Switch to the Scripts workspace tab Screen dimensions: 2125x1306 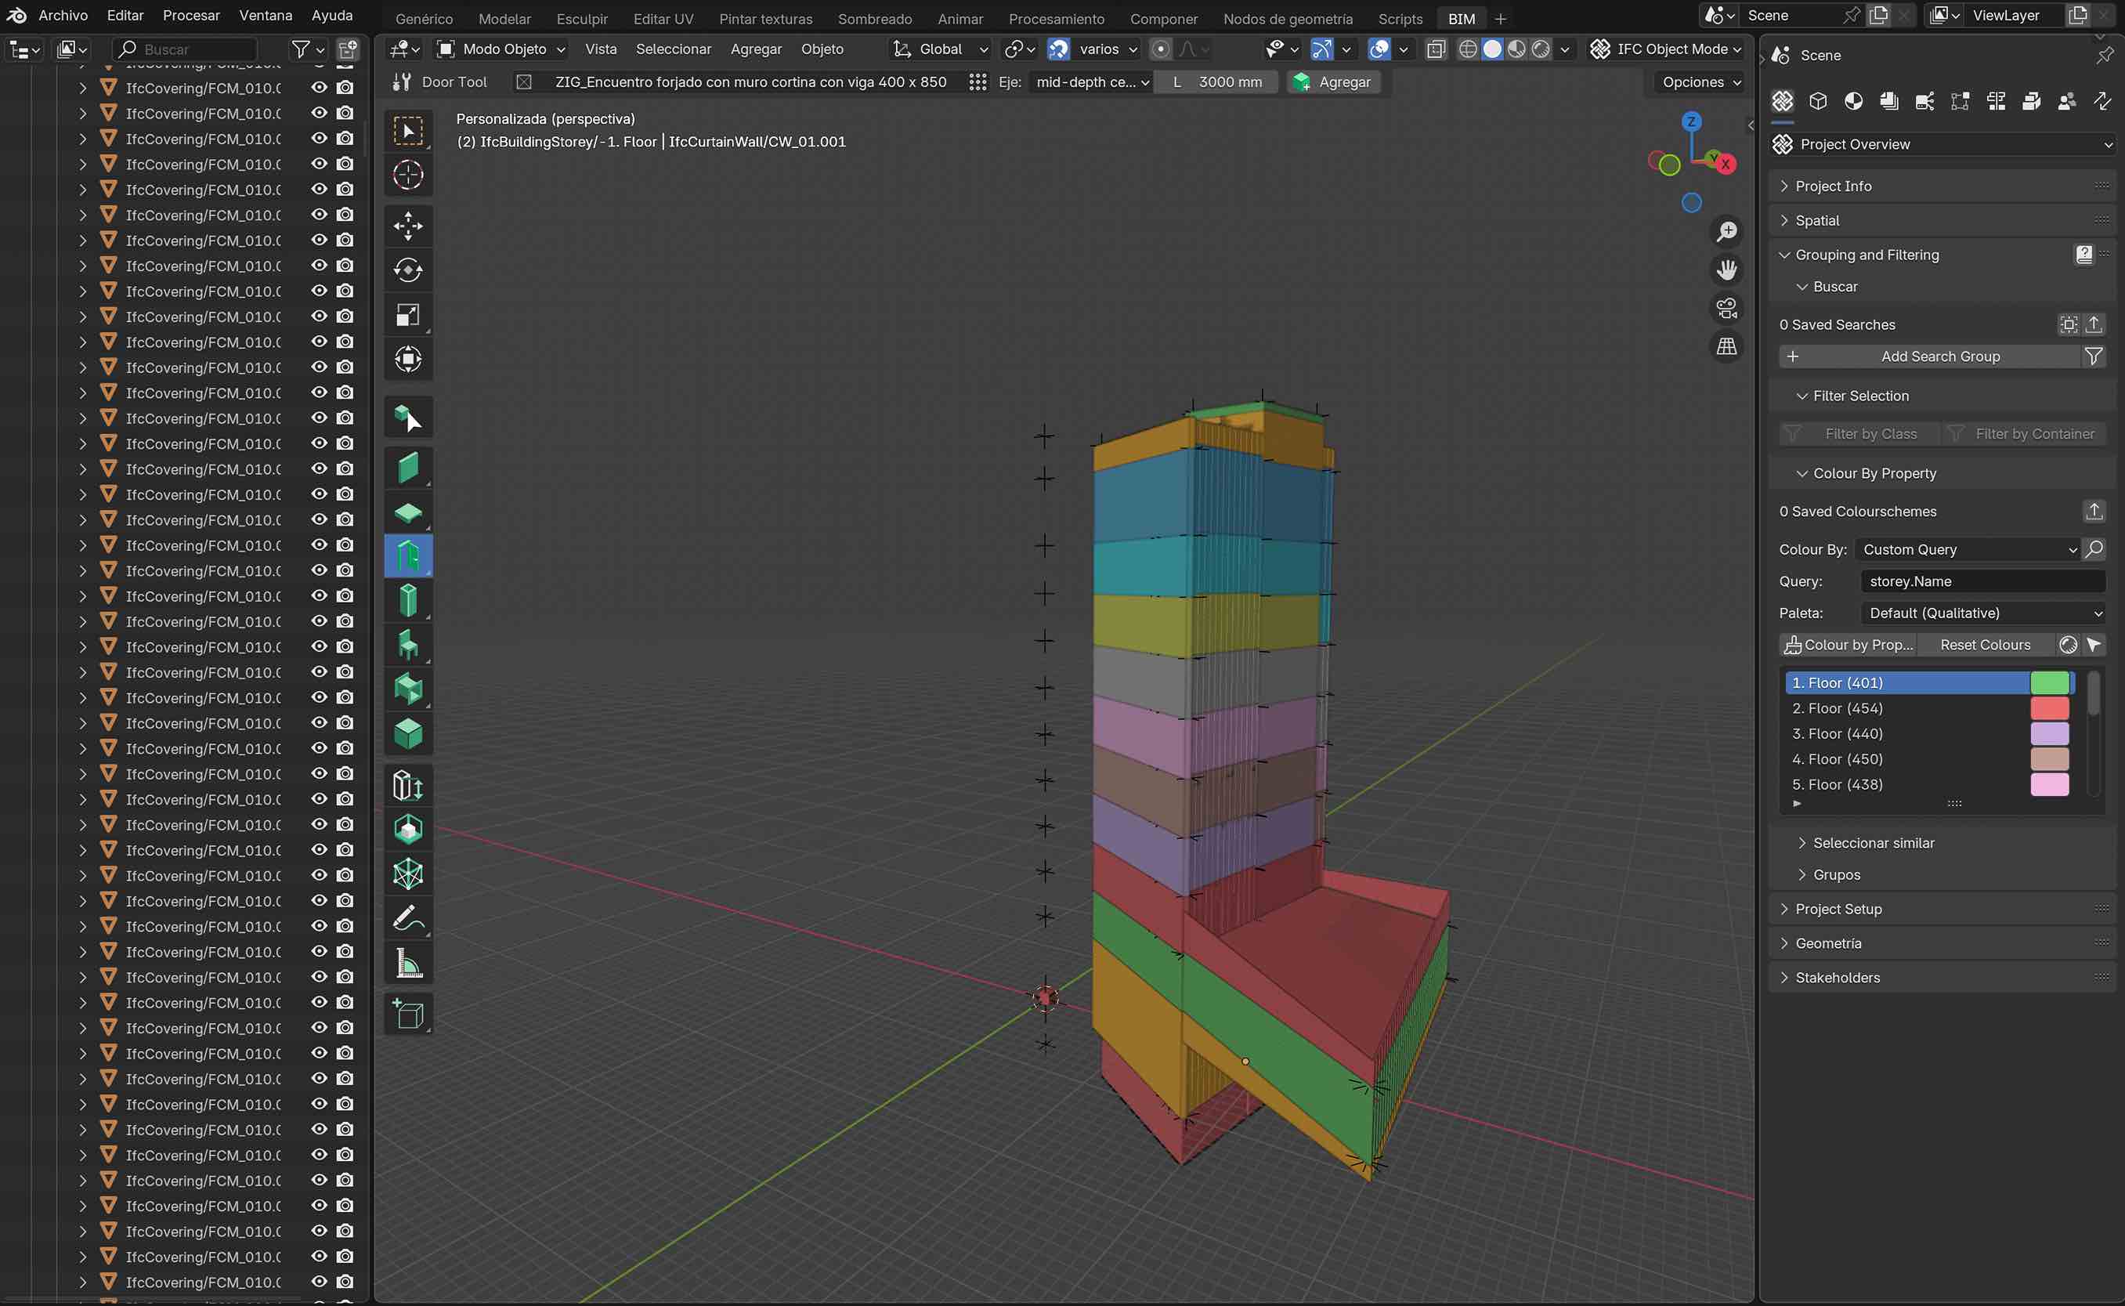click(x=1400, y=18)
